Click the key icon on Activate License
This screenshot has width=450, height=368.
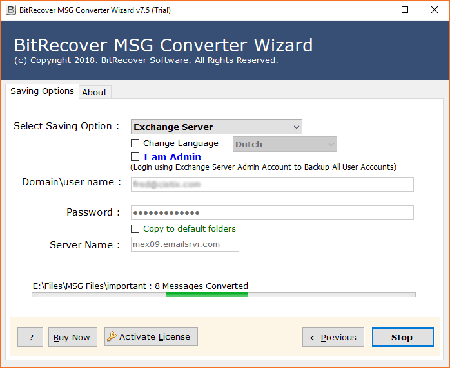pyautogui.click(x=112, y=336)
